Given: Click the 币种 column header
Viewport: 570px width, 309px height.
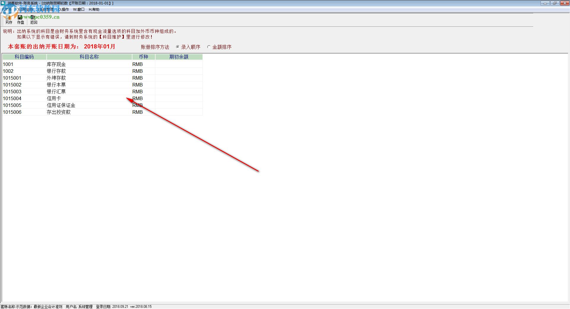Looking at the screenshot, I should point(143,57).
